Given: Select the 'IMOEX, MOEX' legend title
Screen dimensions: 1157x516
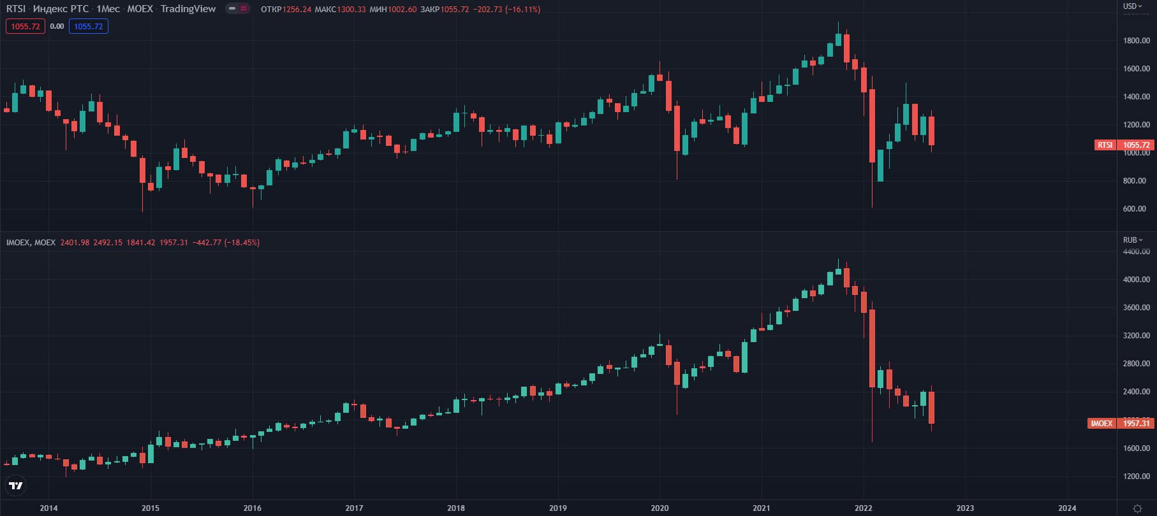Looking at the screenshot, I should click(31, 243).
